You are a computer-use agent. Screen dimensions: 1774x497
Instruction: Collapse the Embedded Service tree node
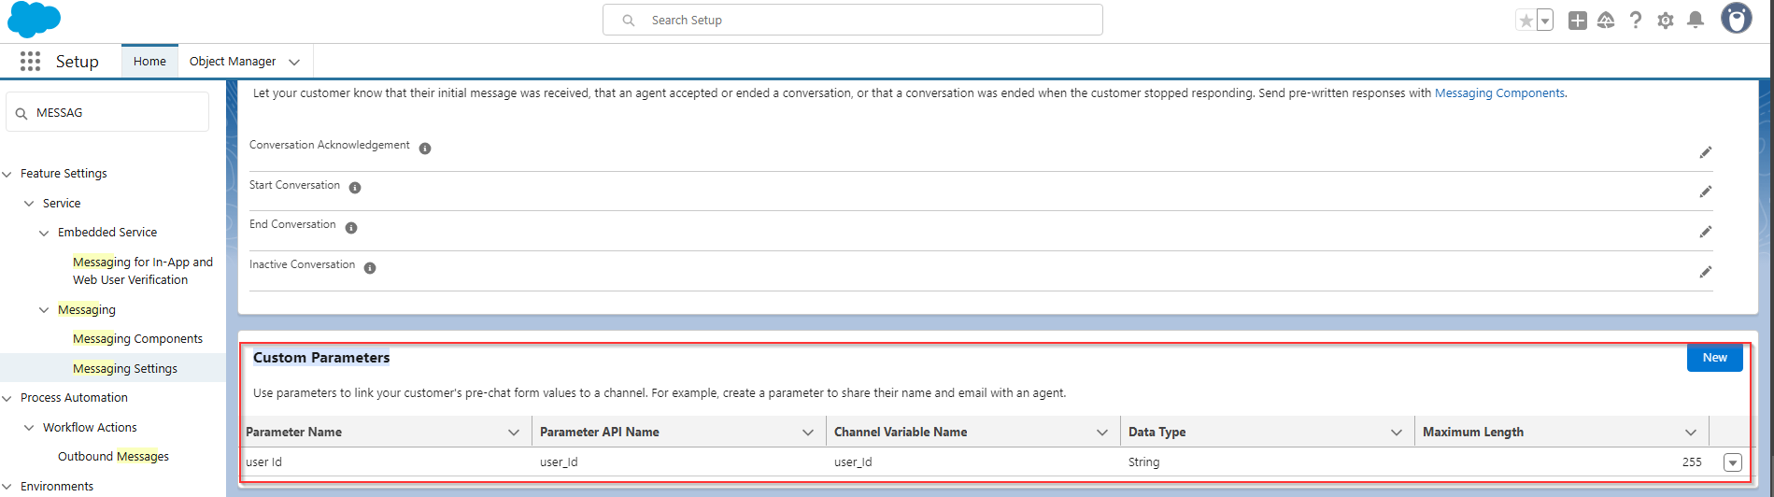pyautogui.click(x=44, y=233)
